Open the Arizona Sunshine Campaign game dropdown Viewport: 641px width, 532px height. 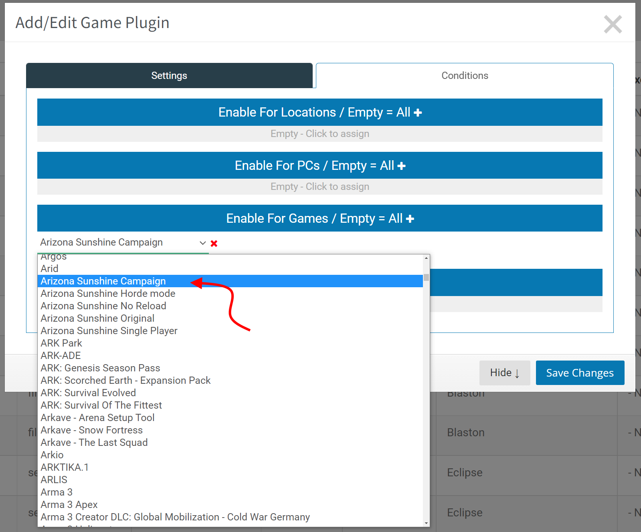click(123, 242)
